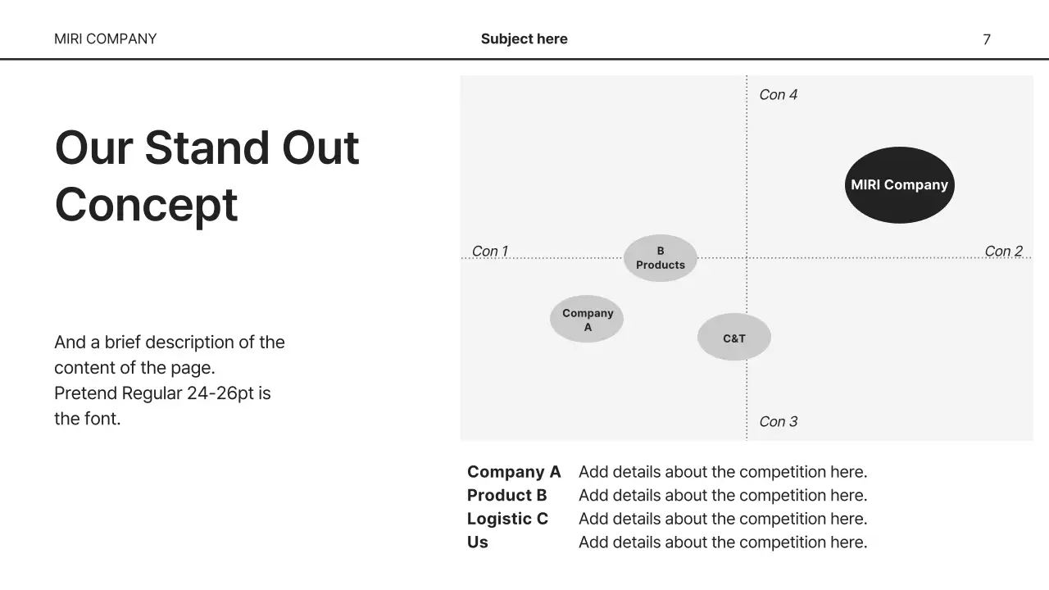Click the C&T gray ellipse
Viewport: 1049px width, 590px height.
tap(734, 338)
